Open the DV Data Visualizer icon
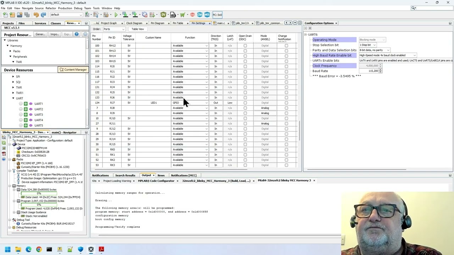Viewport: 454px width, 255px height. point(163,15)
